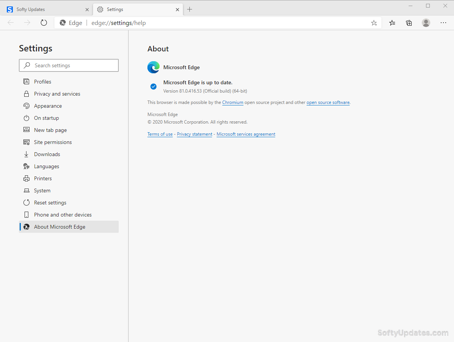The image size is (454, 342).
Task: Open the open source software link
Action: point(328,102)
